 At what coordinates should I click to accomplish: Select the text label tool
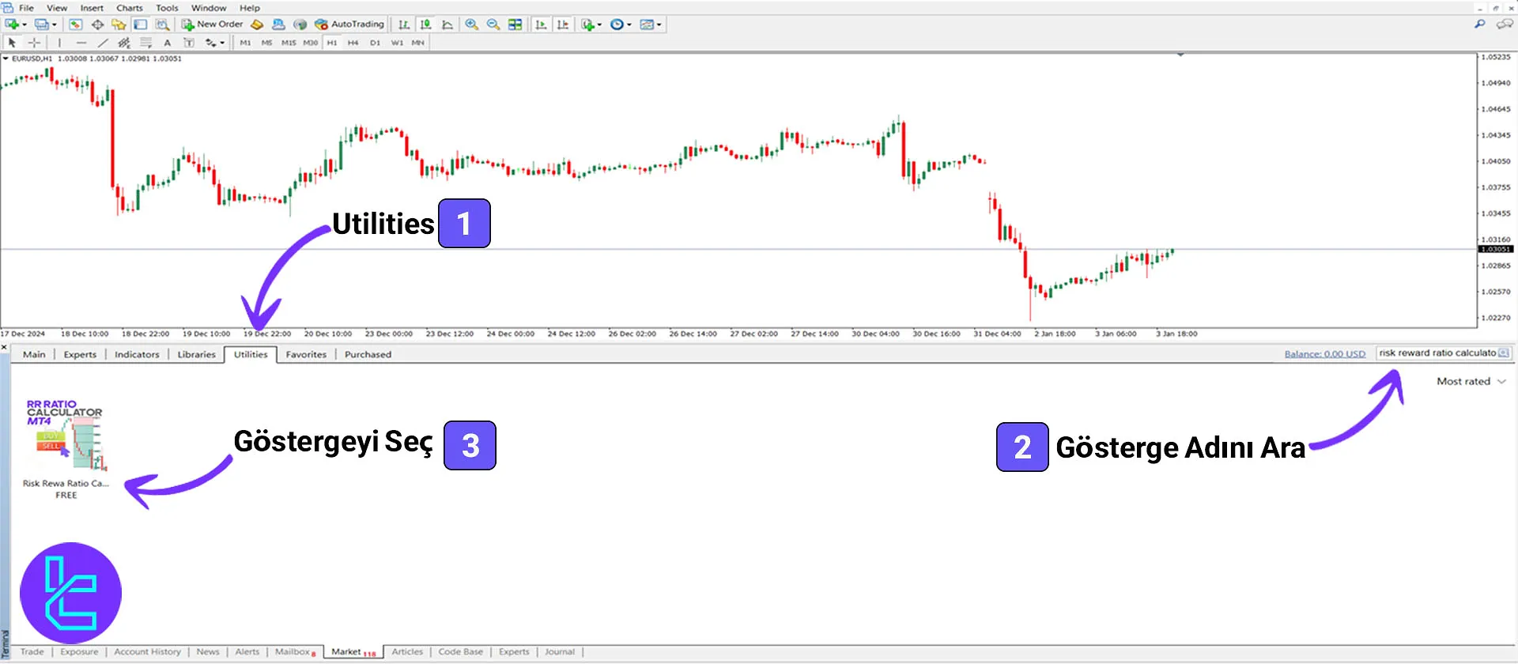[x=167, y=43]
